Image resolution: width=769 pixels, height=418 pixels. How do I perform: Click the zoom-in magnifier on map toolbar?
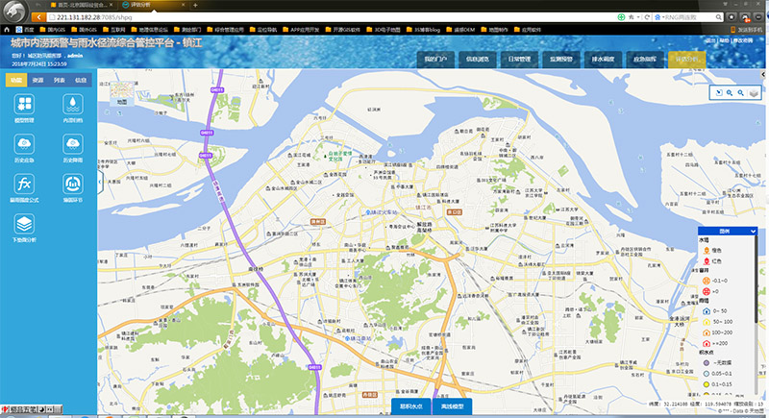730,92
